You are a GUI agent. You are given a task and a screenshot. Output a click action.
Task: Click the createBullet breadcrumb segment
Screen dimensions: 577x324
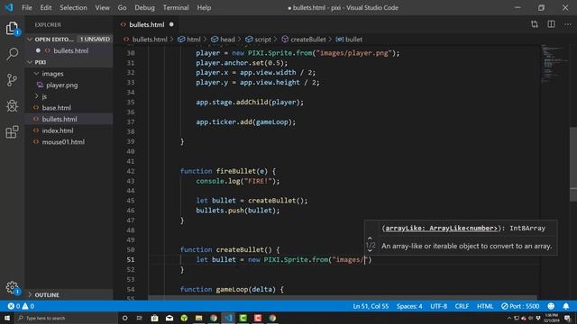[x=304, y=40]
